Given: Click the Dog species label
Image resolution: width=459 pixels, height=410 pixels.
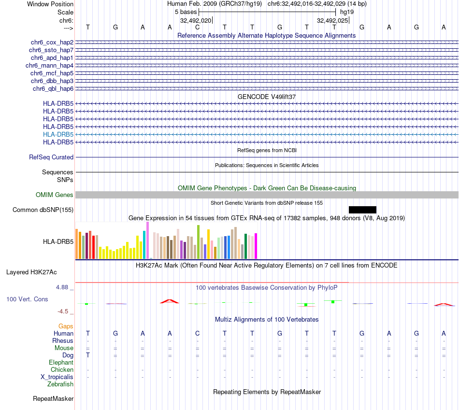Looking at the screenshot, I should [x=68, y=355].
